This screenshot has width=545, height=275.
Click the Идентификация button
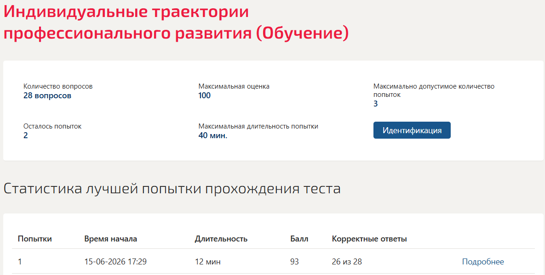coord(412,130)
